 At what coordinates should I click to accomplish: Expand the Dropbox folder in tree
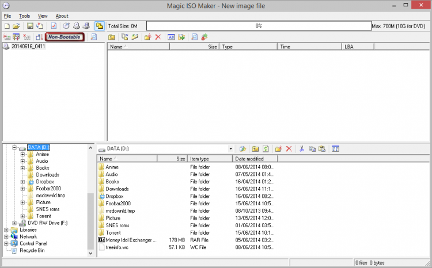22,182
